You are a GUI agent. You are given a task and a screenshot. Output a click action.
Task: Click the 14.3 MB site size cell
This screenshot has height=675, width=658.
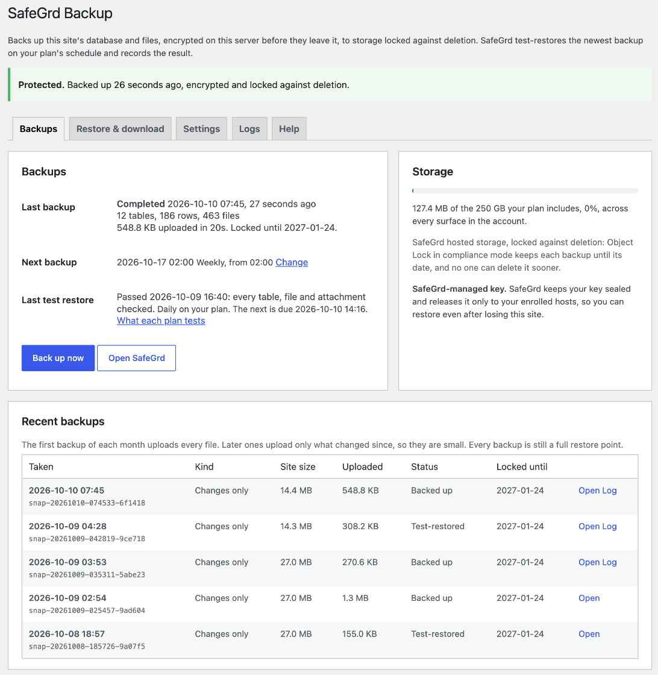click(296, 526)
